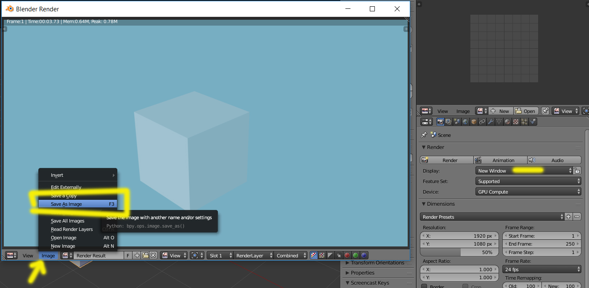Screen dimensions: 589x288
Task: Open the Particles properties tab icon
Action: coord(524,122)
